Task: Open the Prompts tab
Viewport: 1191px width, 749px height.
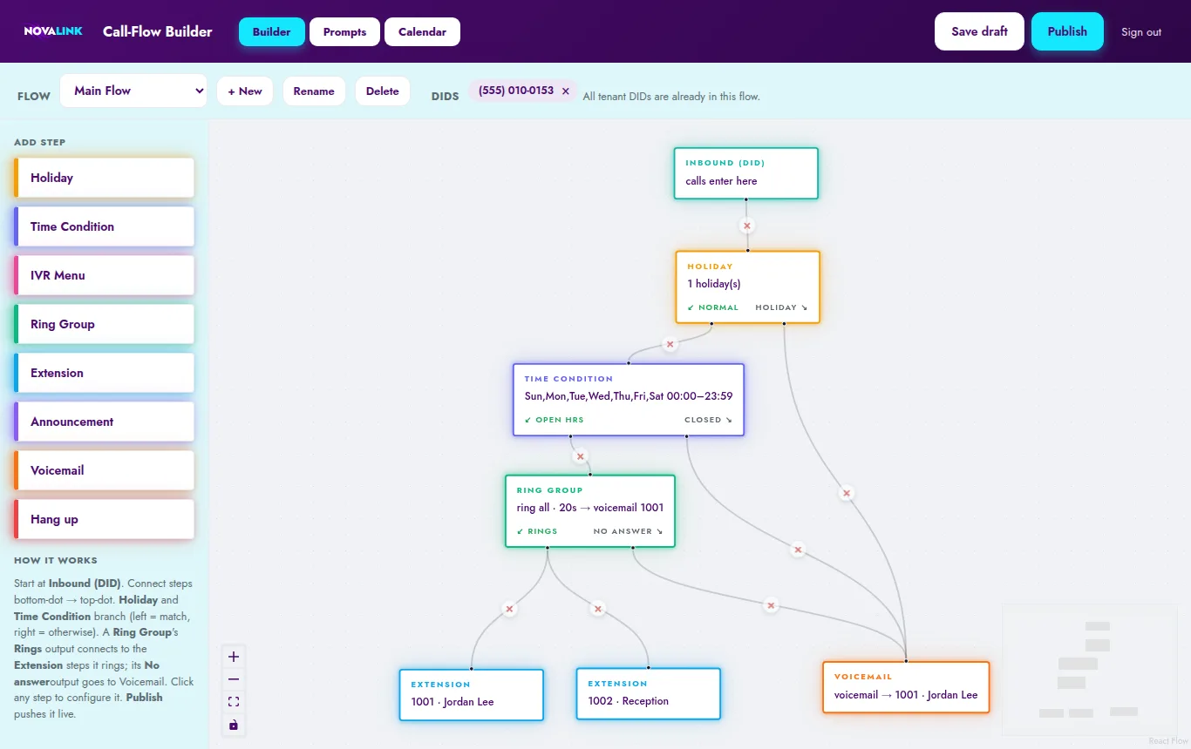Action: (344, 31)
